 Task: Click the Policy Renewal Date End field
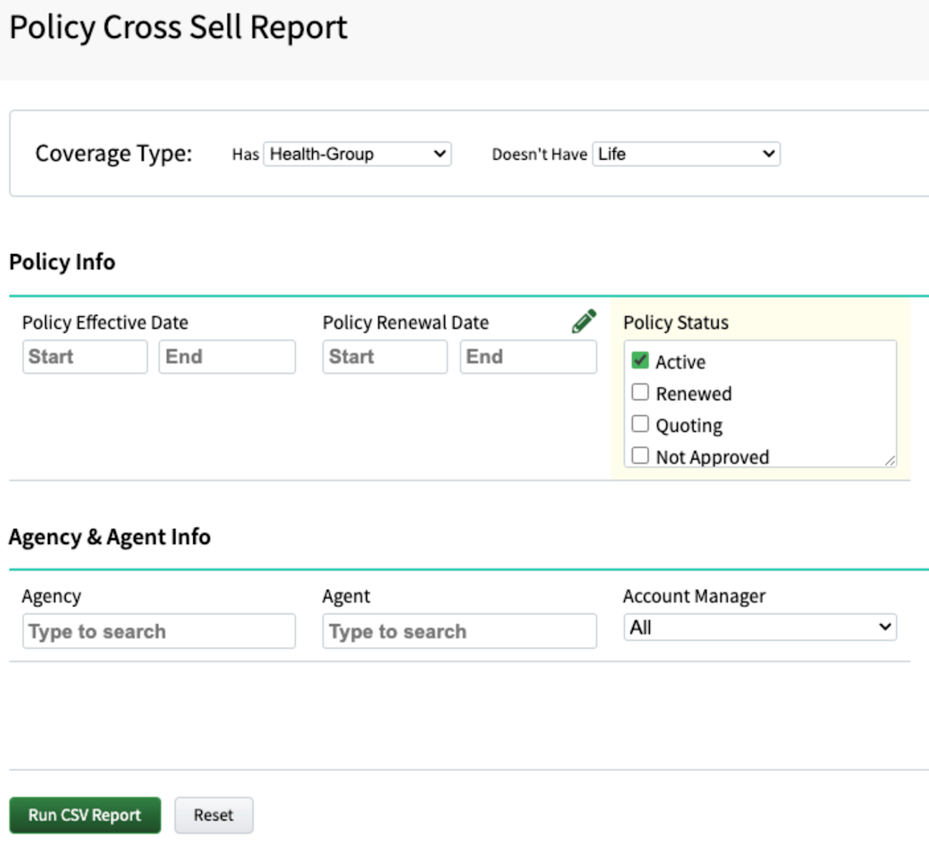[x=527, y=356]
